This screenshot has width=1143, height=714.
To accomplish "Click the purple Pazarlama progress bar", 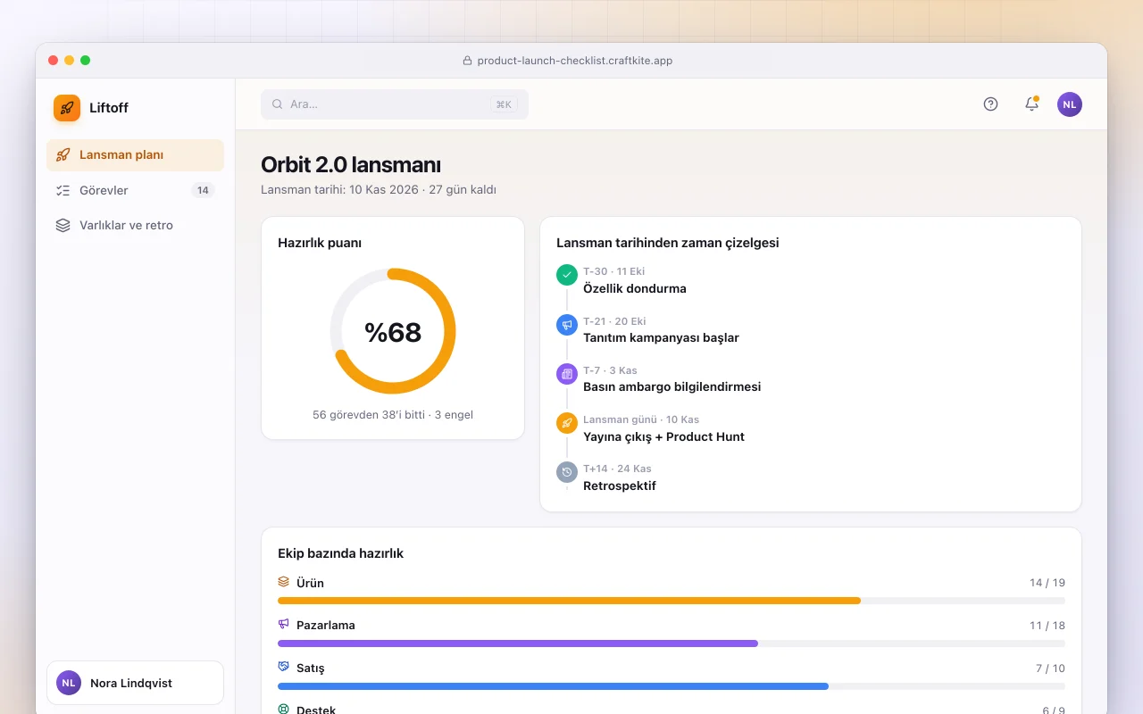I will tap(518, 643).
